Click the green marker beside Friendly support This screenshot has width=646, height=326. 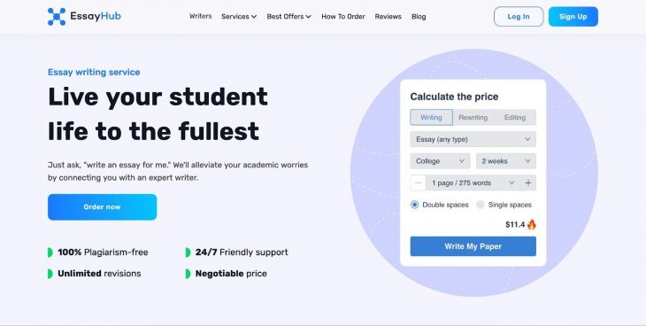tap(188, 252)
